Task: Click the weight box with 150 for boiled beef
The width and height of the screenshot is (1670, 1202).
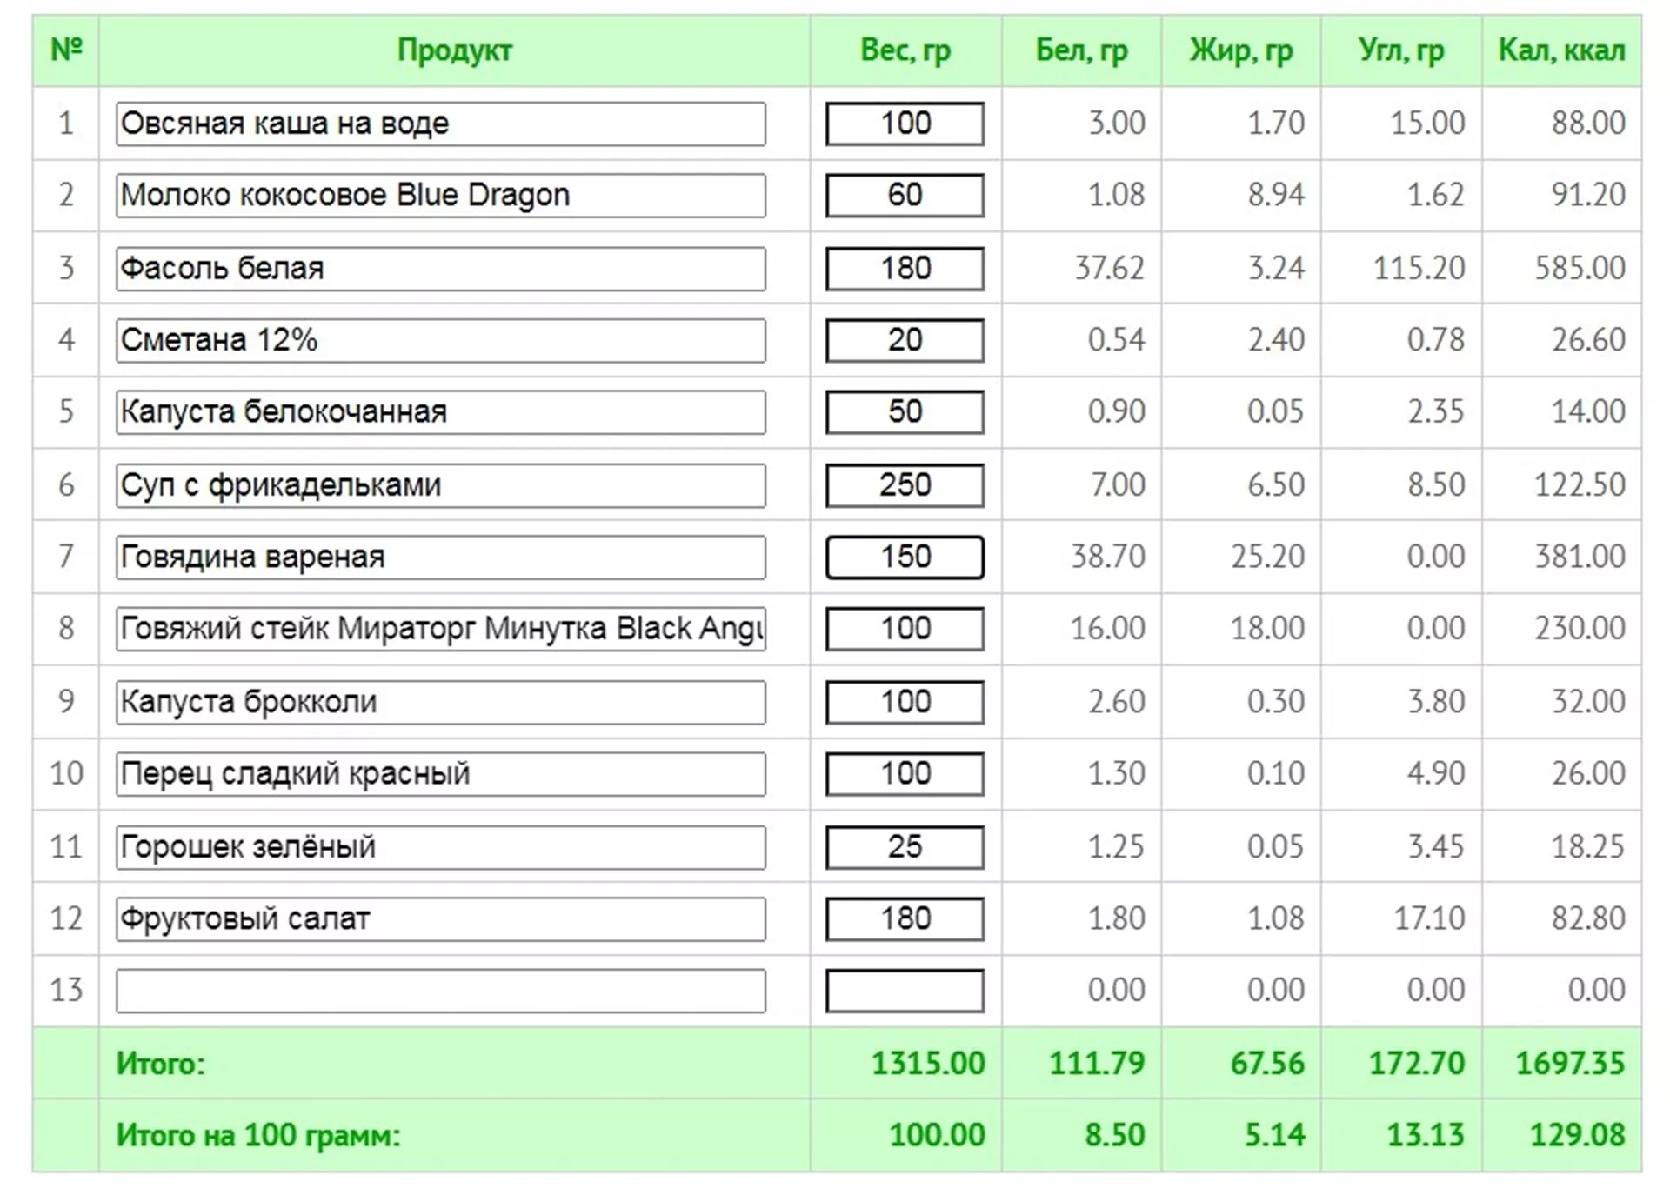Action: click(x=905, y=557)
